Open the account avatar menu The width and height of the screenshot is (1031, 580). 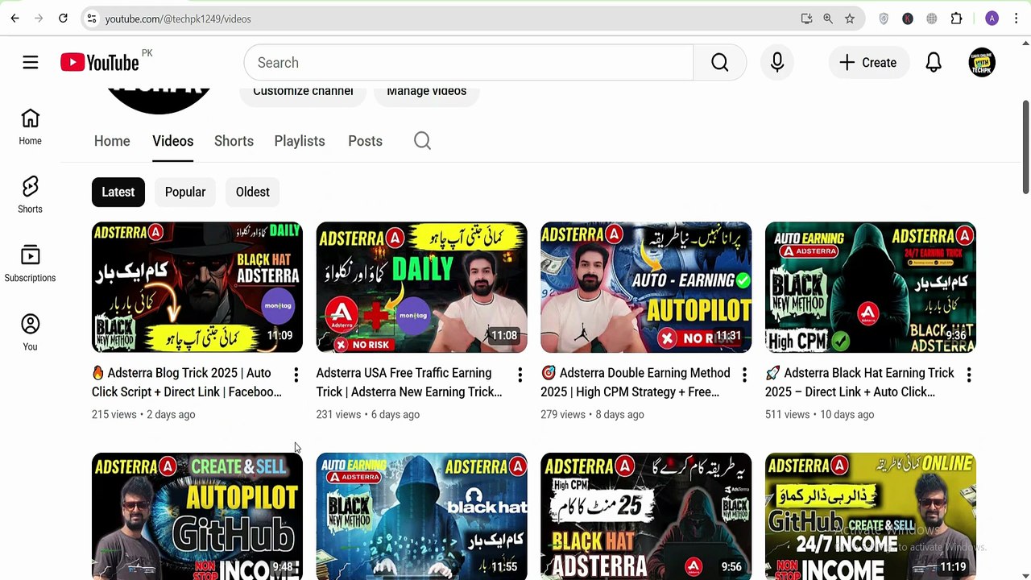pyautogui.click(x=982, y=63)
